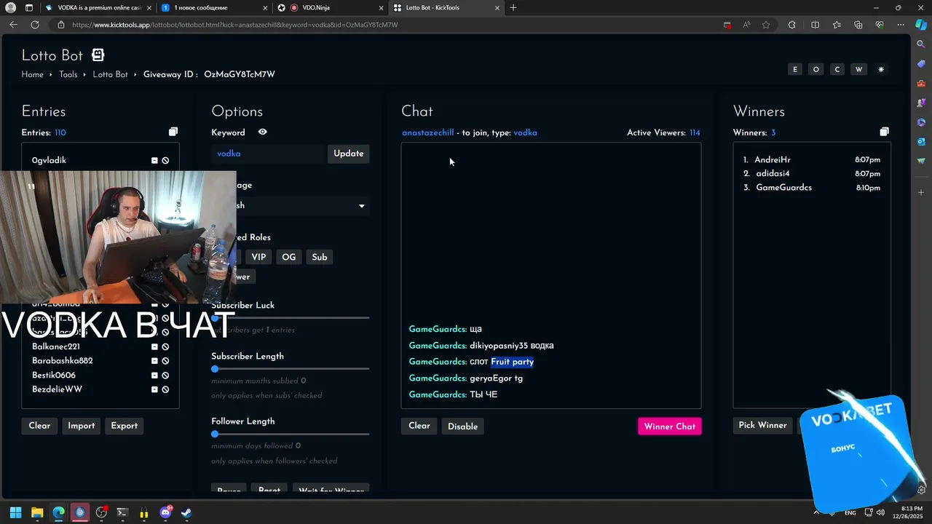Copy the entries list with the copy icon
932x524 pixels.
[x=173, y=132]
